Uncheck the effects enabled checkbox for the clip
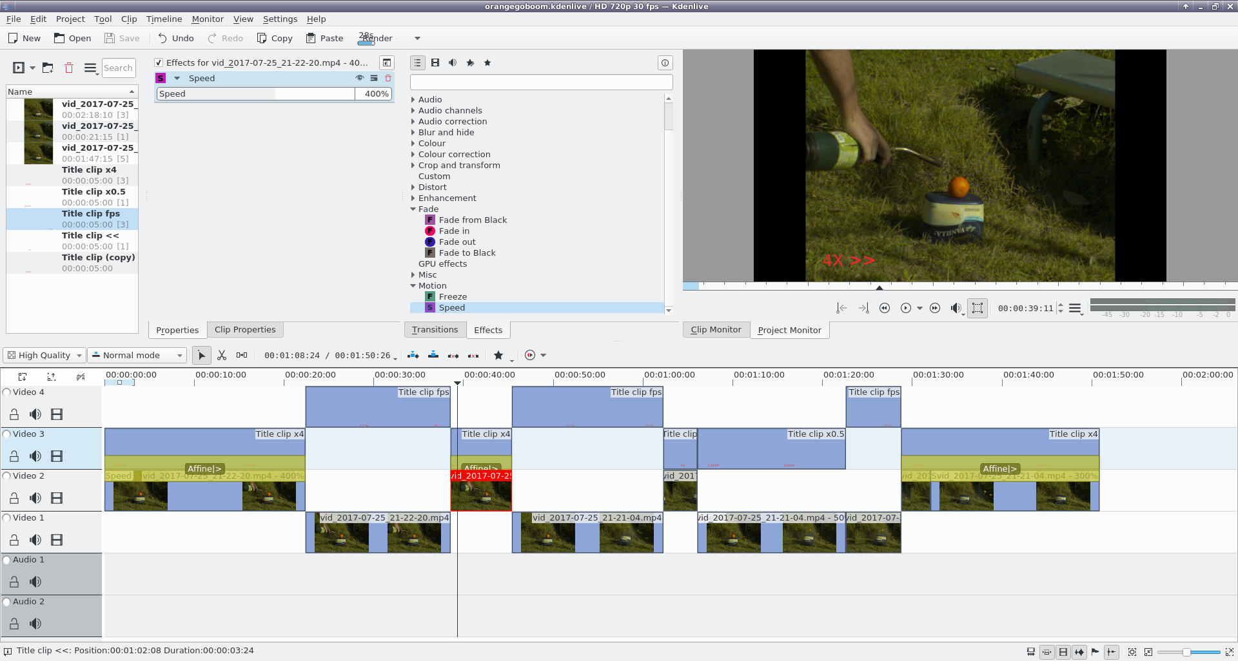The image size is (1238, 661). 159,62
